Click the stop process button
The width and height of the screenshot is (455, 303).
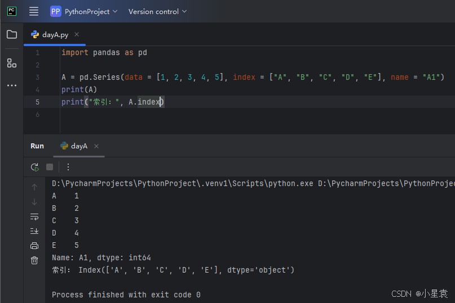click(50, 167)
